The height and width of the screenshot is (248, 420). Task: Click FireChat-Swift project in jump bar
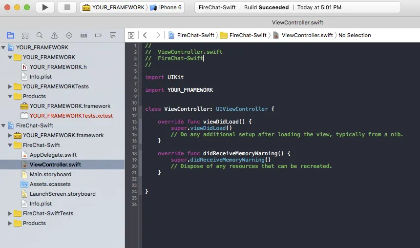pos(191,35)
